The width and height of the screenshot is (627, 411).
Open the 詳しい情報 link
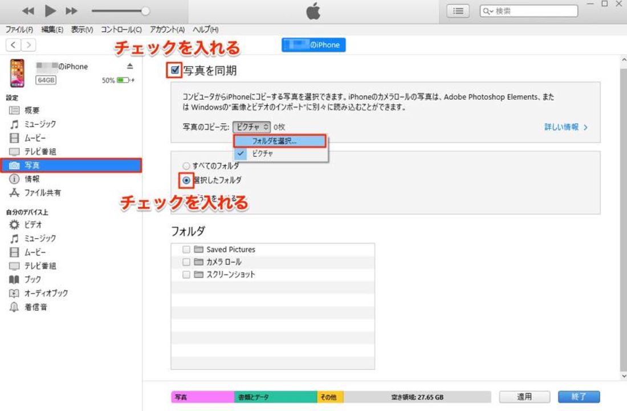coord(566,127)
